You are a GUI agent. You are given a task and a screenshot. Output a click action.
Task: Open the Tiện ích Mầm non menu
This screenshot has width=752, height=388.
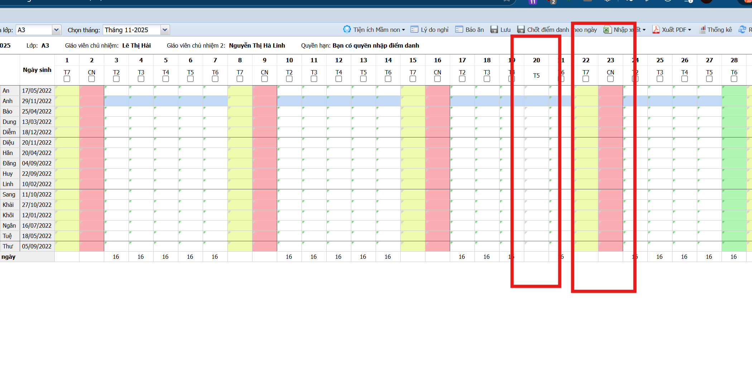(374, 30)
